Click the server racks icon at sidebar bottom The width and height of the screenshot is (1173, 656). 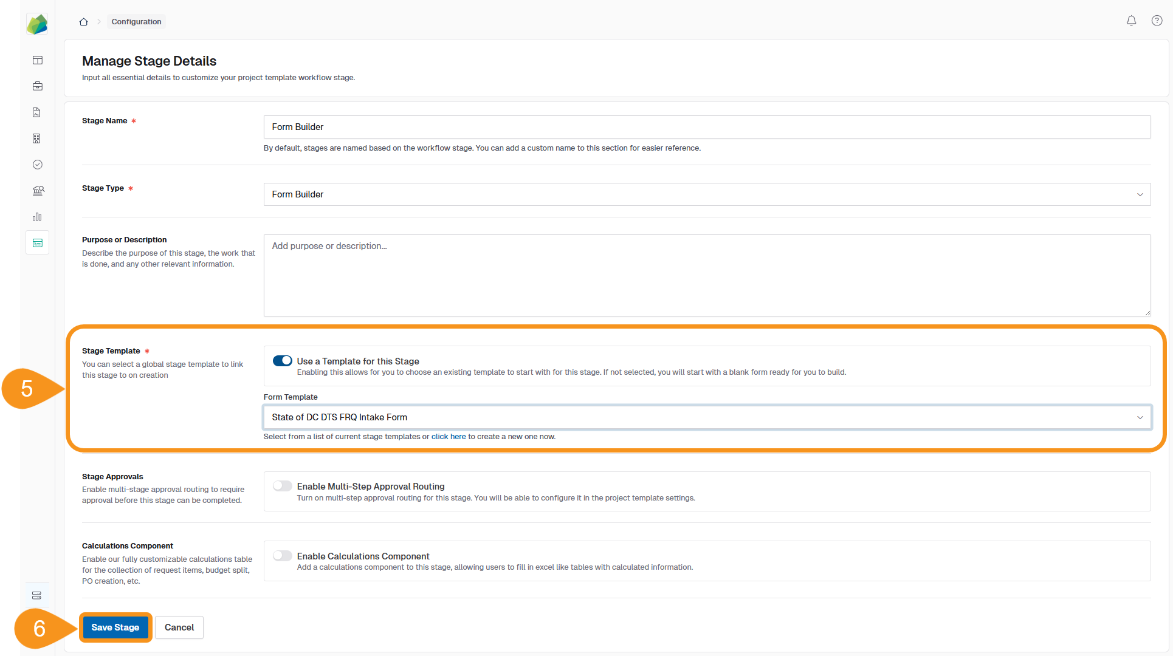pos(37,595)
